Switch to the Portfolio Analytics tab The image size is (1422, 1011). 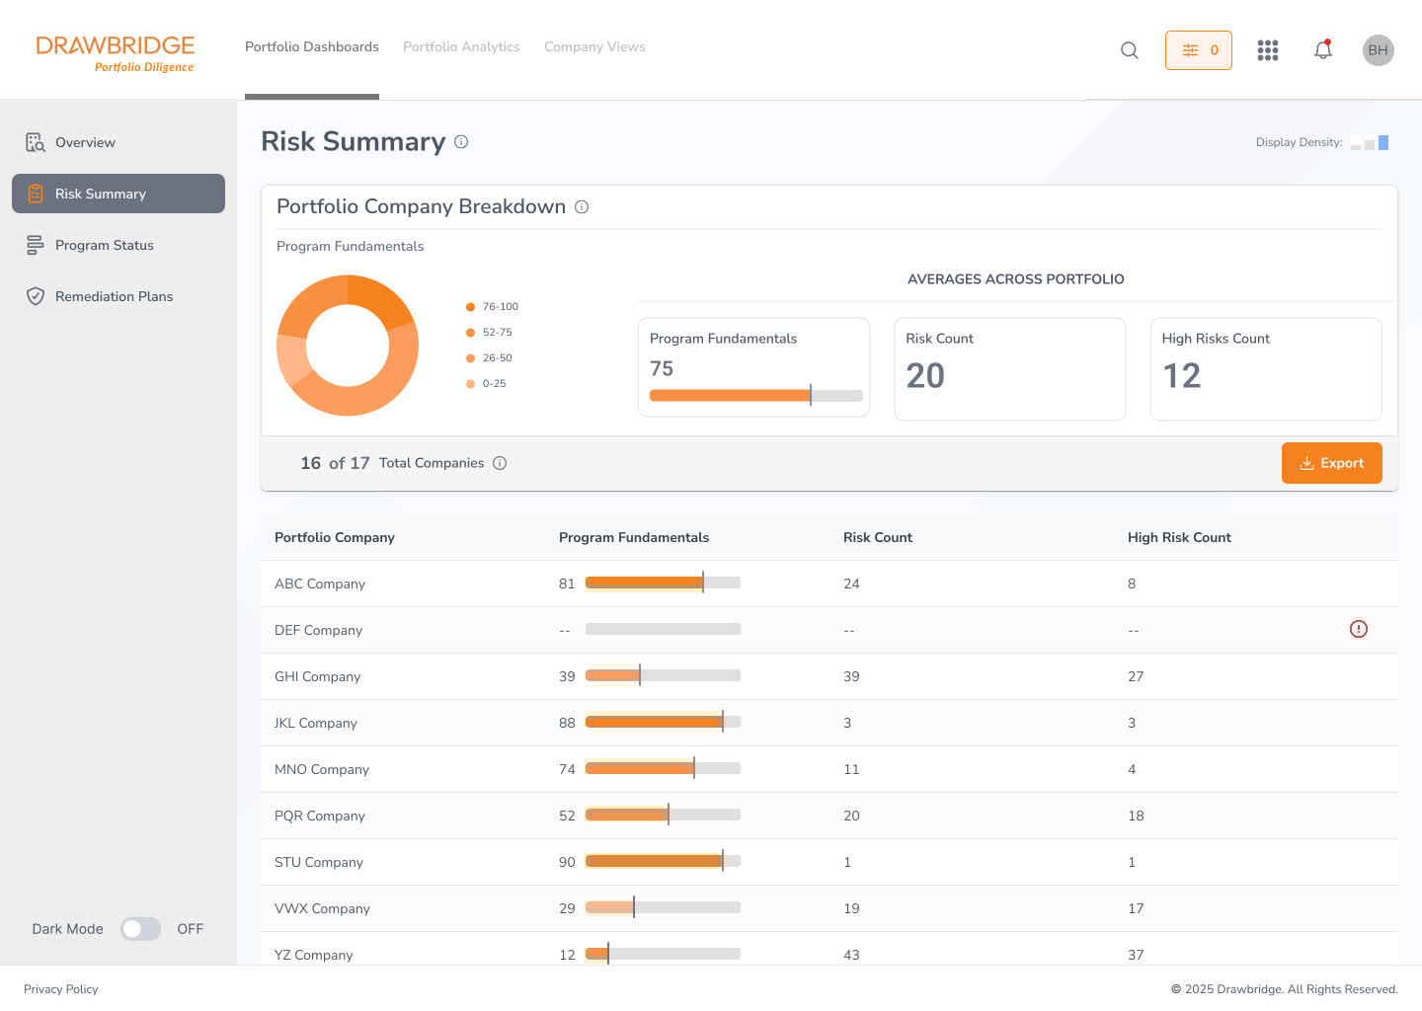(461, 46)
